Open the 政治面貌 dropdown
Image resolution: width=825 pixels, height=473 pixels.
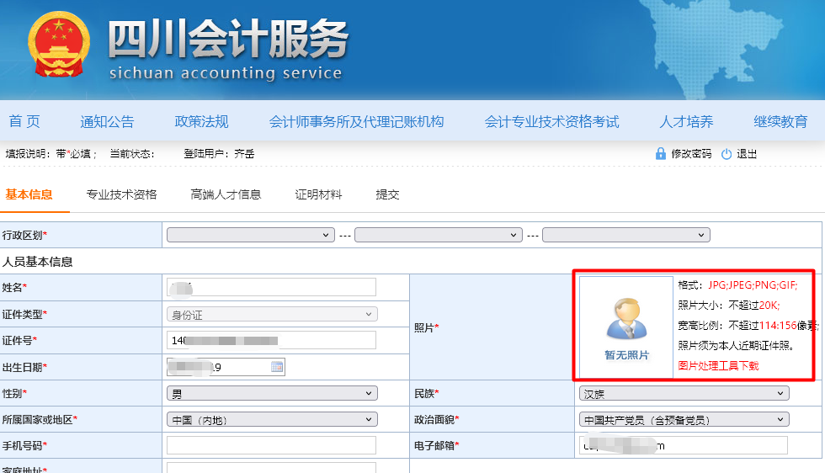point(684,419)
